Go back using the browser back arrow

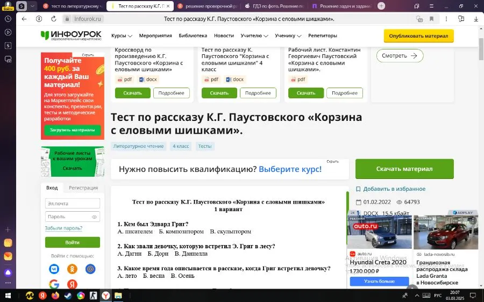(x=24, y=19)
